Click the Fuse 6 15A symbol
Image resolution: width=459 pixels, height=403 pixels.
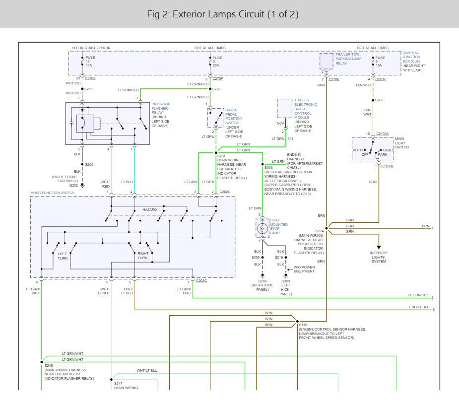[x=372, y=62]
